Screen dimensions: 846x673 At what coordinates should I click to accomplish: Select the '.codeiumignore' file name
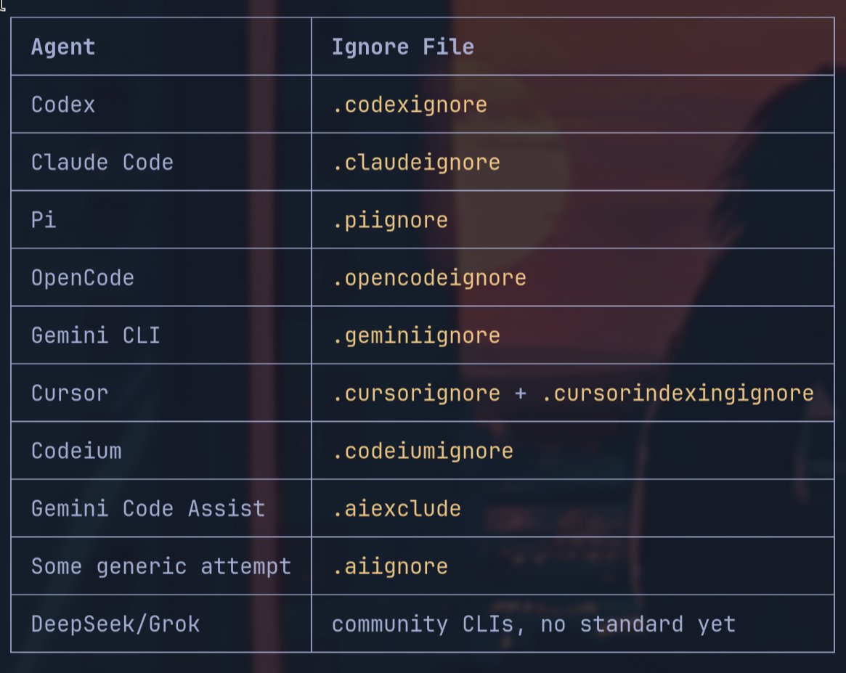click(x=423, y=452)
